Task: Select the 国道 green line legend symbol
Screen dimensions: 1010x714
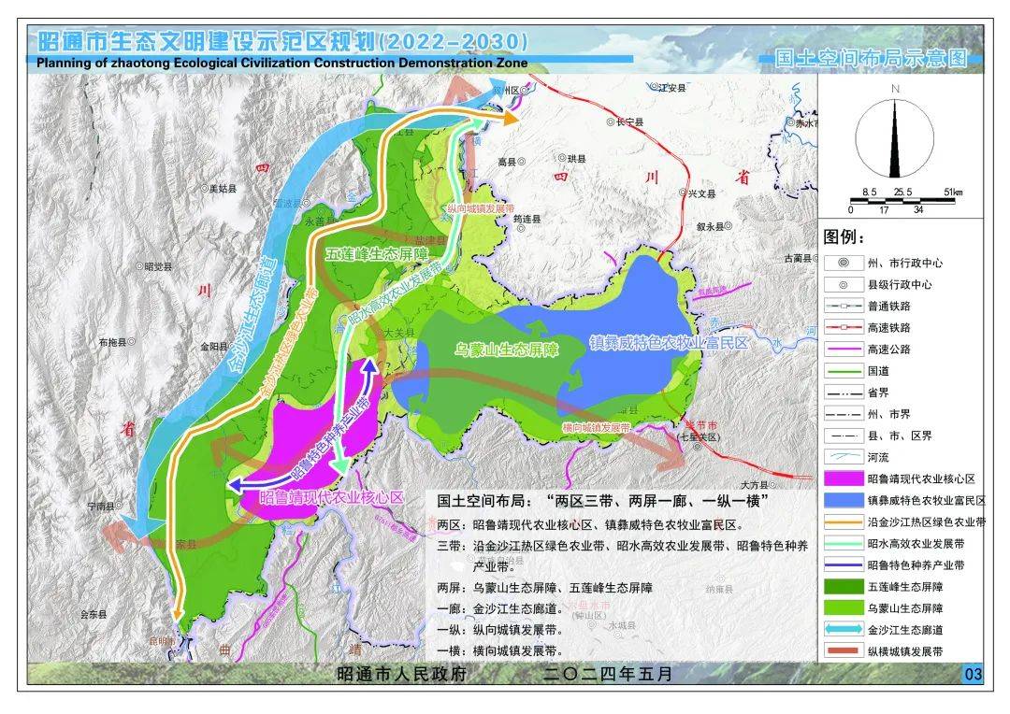Action: point(844,371)
